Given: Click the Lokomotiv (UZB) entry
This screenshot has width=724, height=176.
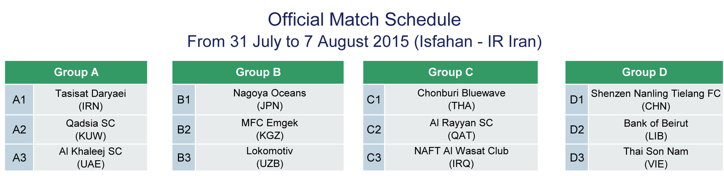Looking at the screenshot, I should coord(269,157).
